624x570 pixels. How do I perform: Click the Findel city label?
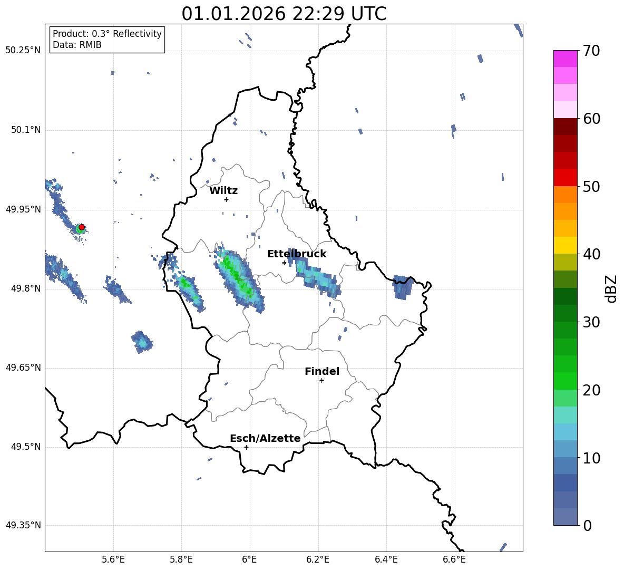coord(322,371)
